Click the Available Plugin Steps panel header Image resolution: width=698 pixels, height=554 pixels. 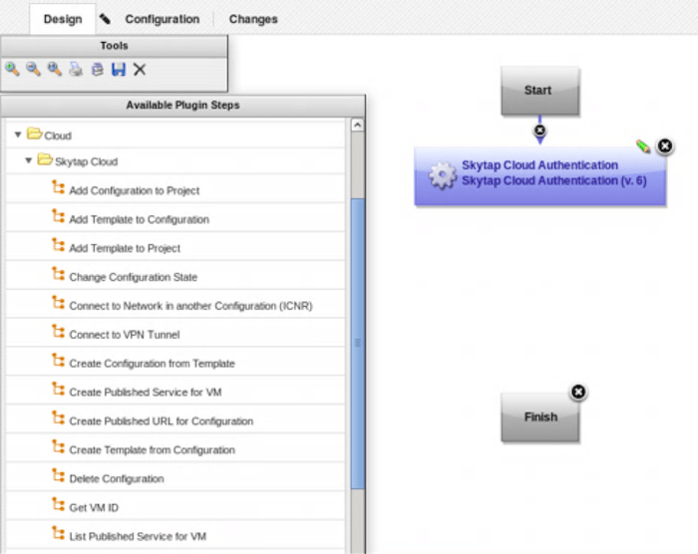[182, 106]
